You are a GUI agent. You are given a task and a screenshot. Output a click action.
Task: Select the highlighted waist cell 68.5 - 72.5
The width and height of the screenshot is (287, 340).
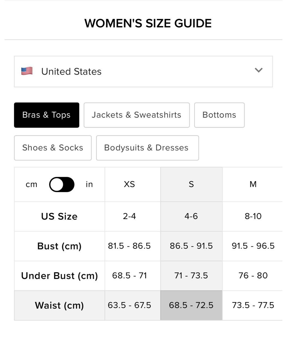(x=191, y=305)
